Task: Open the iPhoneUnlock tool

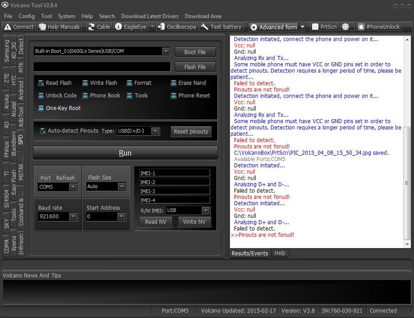Action: (x=379, y=27)
